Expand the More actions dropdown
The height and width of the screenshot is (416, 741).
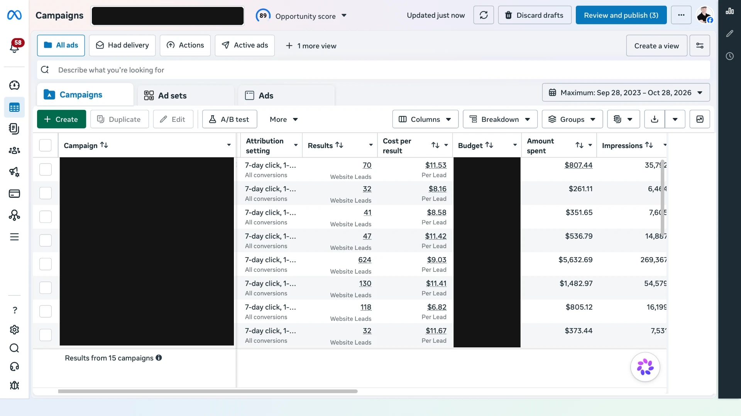(284, 119)
